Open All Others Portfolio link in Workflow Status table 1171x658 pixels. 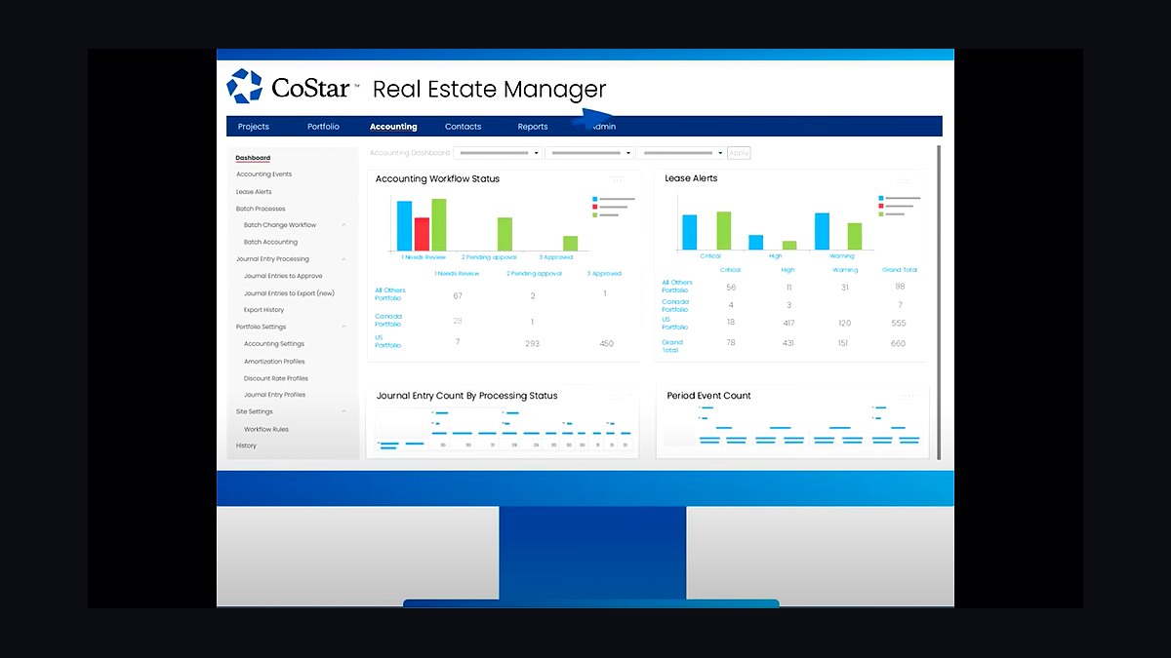click(390, 293)
